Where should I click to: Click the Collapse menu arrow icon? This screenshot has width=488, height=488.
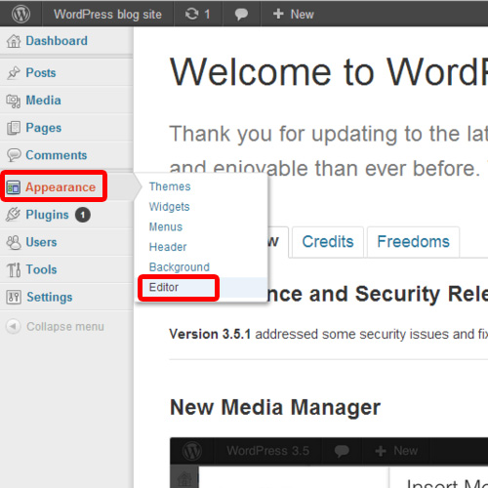pyautogui.click(x=13, y=326)
